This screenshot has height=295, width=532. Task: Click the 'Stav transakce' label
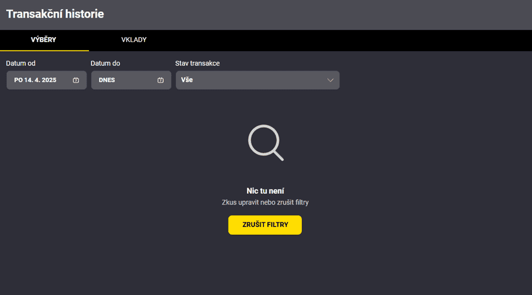(198, 63)
